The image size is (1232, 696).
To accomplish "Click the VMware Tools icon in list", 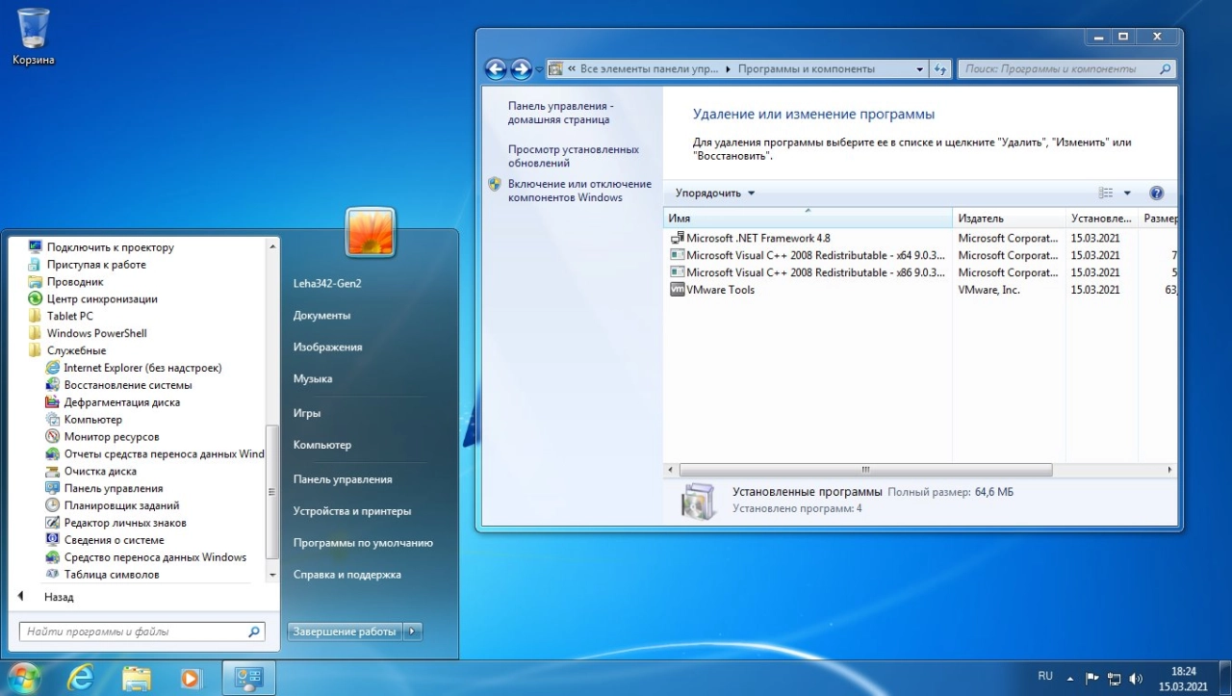I will click(x=677, y=290).
